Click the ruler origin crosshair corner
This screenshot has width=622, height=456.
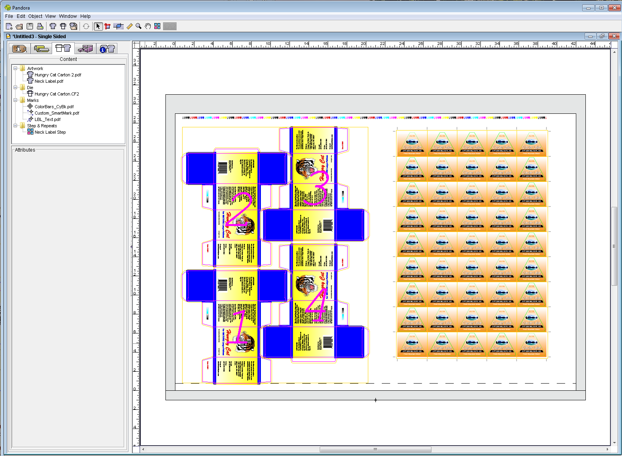(x=136, y=45)
